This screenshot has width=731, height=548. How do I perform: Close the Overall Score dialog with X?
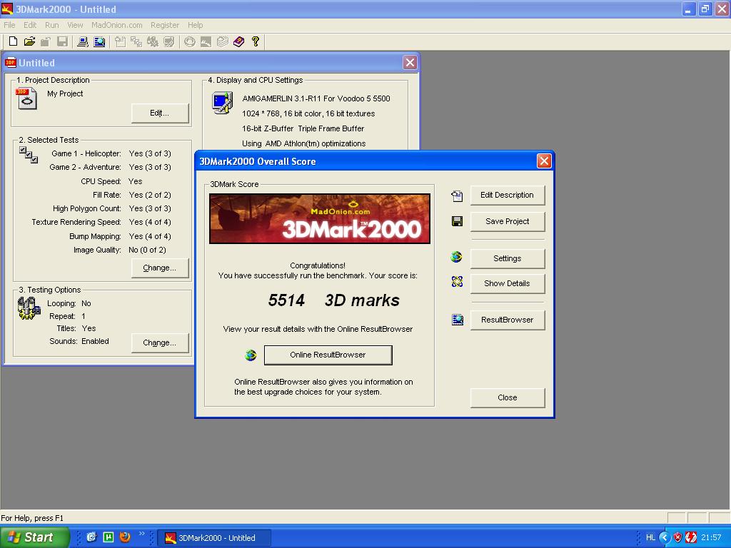[x=543, y=161]
